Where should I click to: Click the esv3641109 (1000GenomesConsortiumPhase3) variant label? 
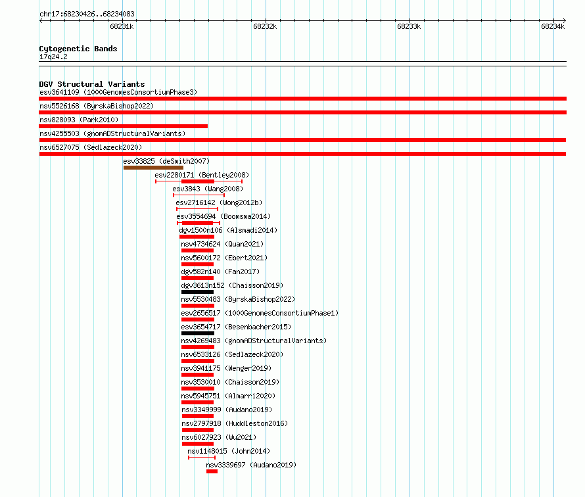[x=118, y=92]
